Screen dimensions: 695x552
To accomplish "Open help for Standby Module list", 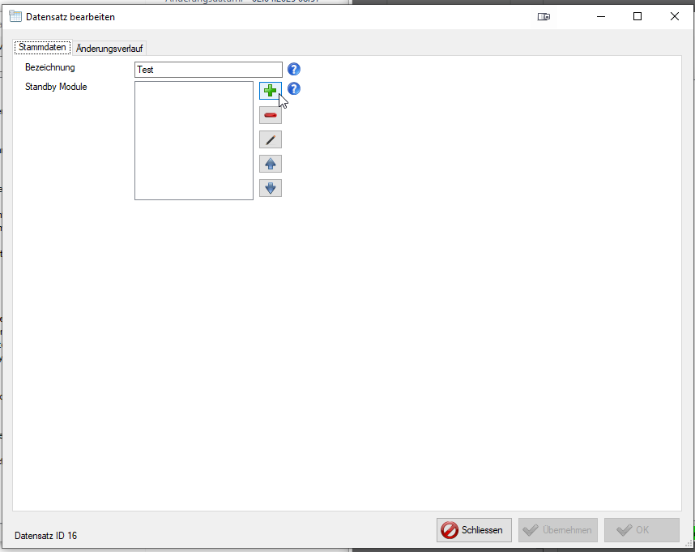I will pos(294,89).
